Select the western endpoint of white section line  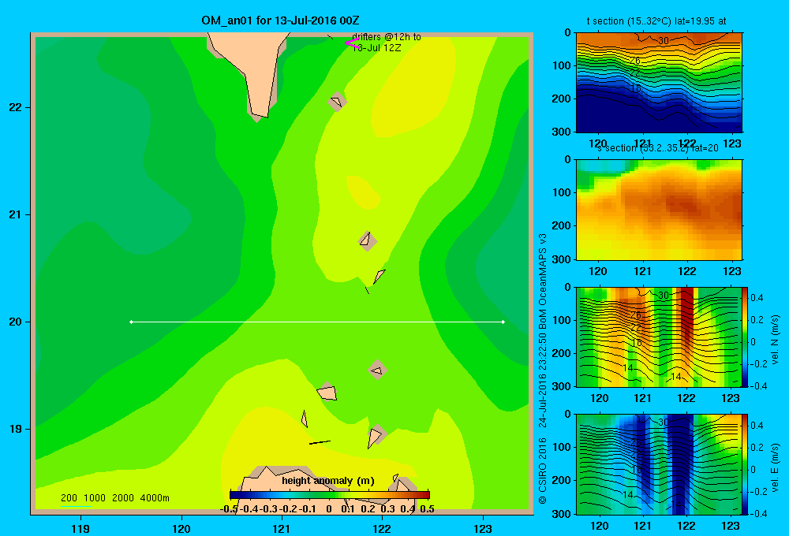[131, 322]
